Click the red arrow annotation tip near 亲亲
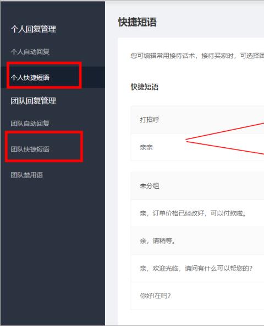 click(x=186, y=140)
